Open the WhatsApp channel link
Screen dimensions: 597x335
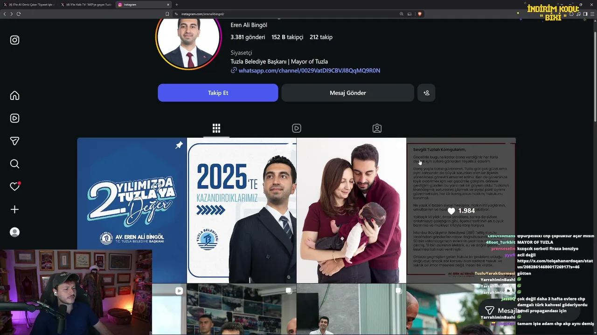pyautogui.click(x=309, y=71)
